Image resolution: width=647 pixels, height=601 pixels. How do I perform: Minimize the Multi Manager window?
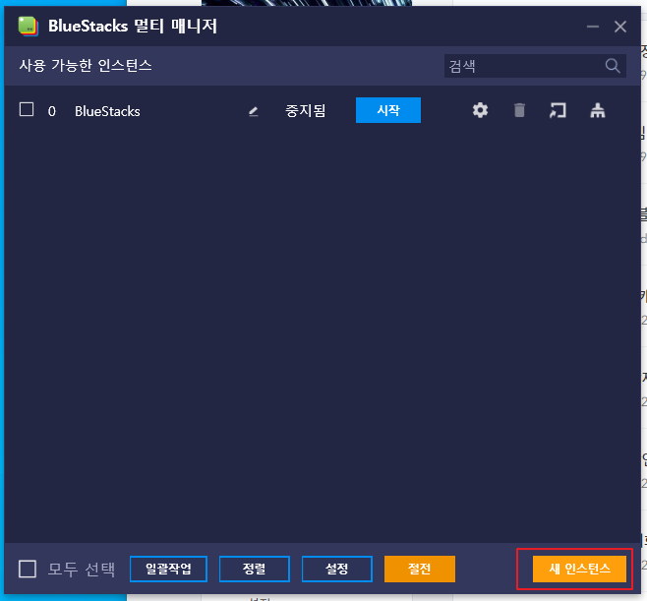pyautogui.click(x=593, y=27)
